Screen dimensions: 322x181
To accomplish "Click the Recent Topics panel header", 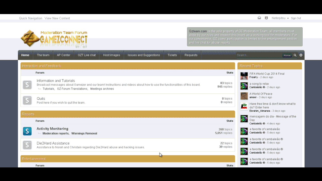I will tap(270, 66).
